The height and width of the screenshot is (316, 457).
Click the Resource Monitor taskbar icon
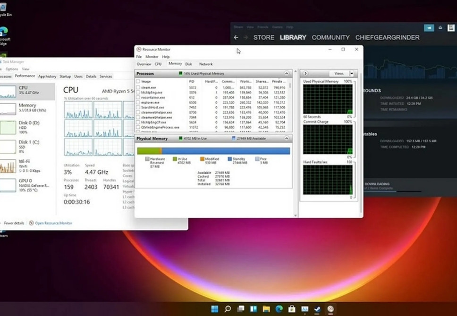pyautogui.click(x=330, y=309)
